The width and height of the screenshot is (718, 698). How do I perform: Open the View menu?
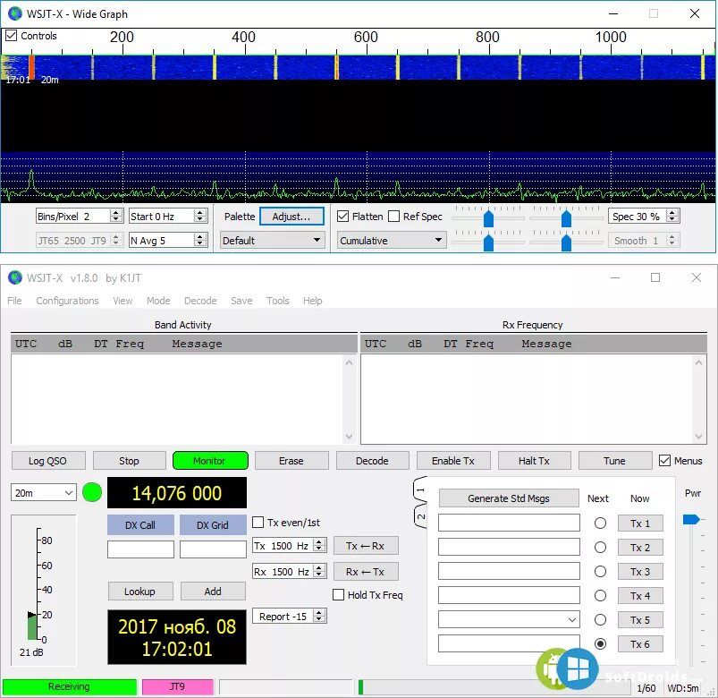coord(122,301)
